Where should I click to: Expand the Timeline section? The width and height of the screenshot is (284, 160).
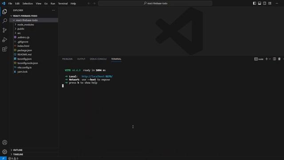tap(34, 154)
